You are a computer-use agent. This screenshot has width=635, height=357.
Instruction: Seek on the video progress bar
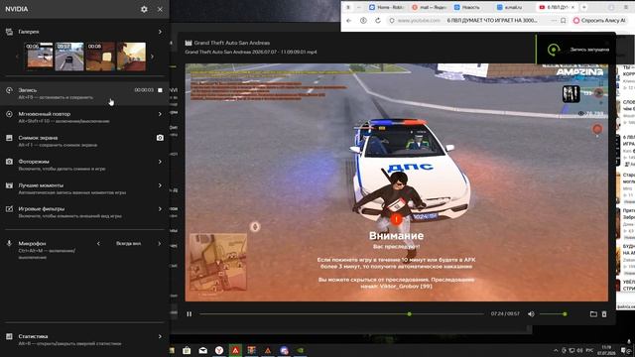tap(341, 314)
